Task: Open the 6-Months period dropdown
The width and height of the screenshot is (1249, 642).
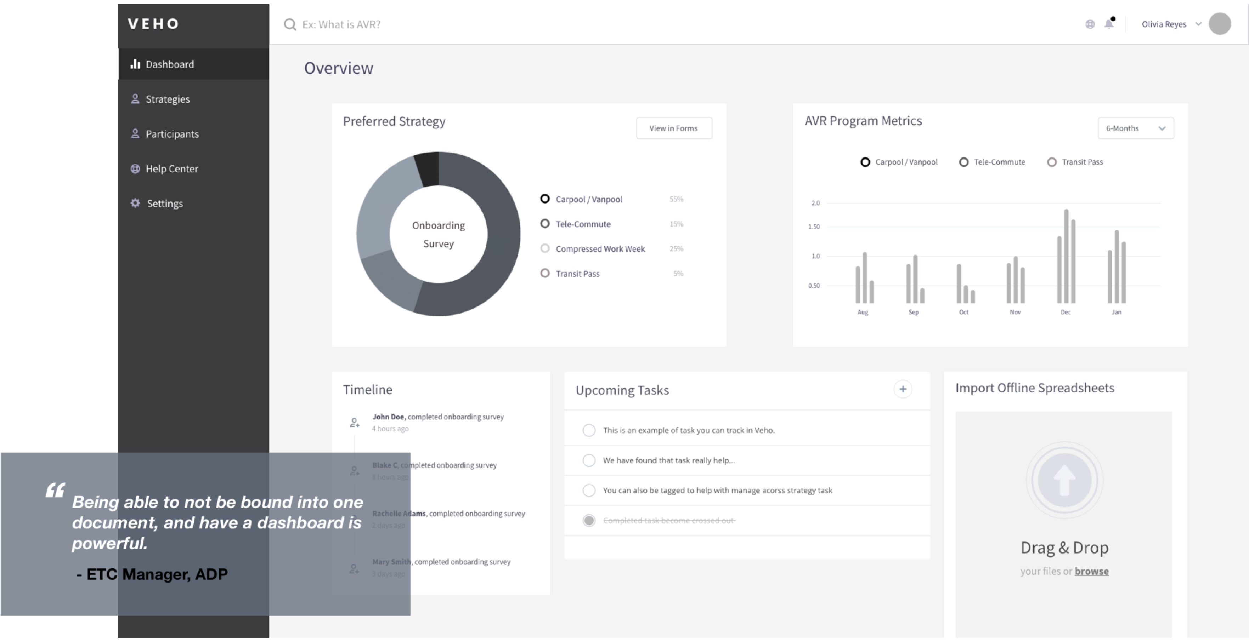Action: [x=1135, y=128]
